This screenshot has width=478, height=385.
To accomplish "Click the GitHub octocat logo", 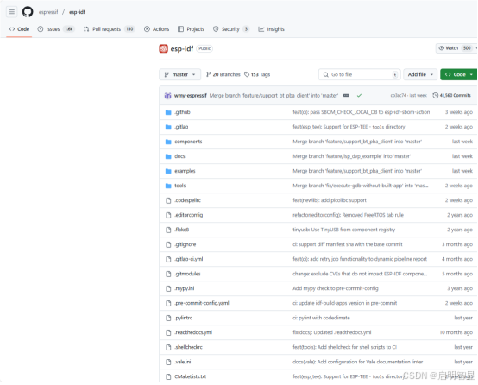I will [28, 12].
